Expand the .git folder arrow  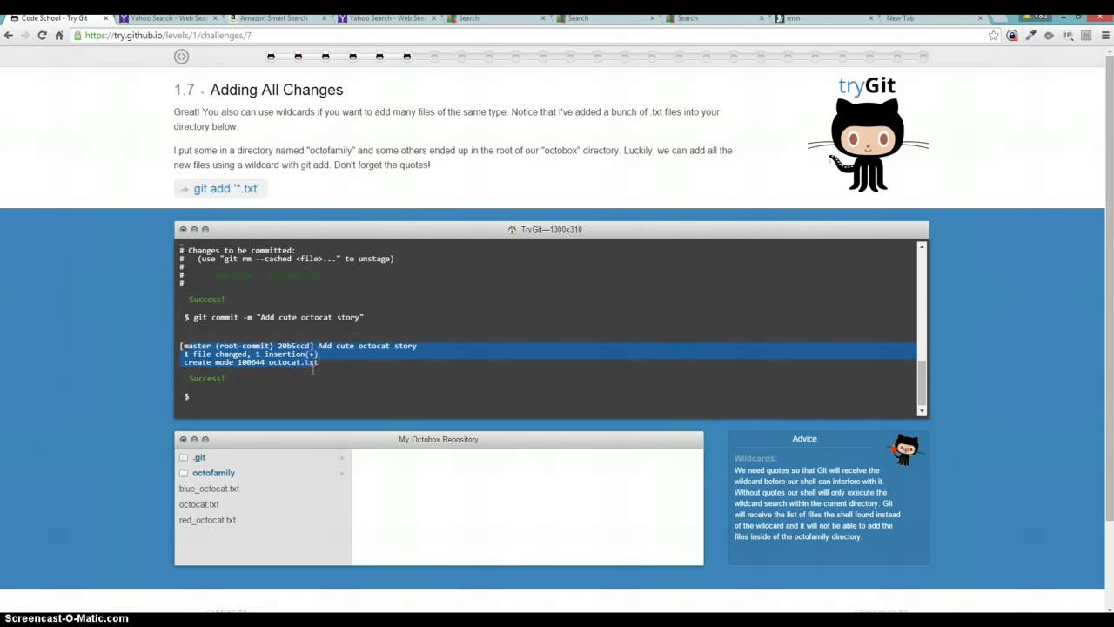coord(342,457)
